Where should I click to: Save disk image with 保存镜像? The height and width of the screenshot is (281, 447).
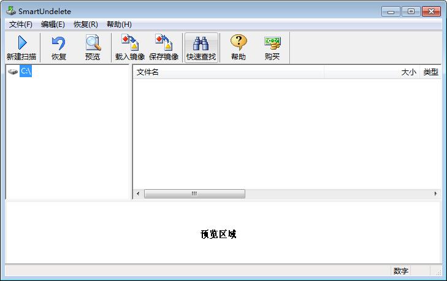[x=164, y=48]
